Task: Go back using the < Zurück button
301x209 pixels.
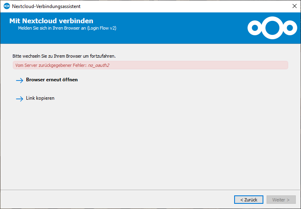Action: coord(249,200)
